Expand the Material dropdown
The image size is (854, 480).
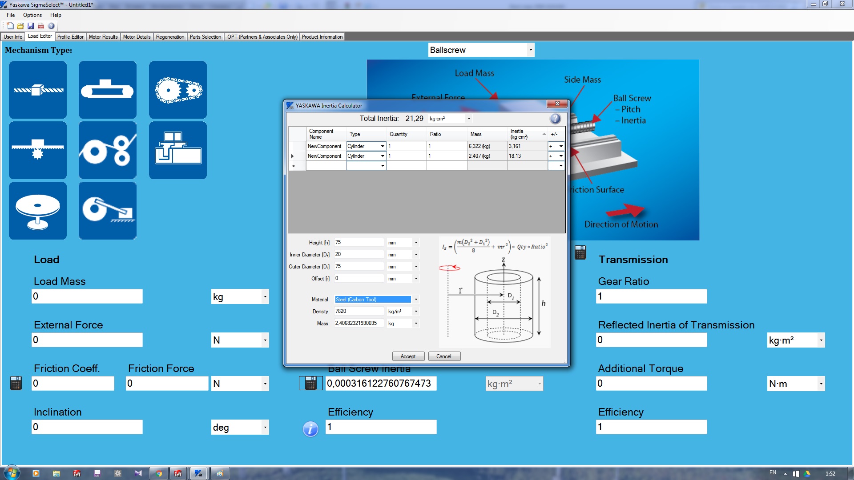(x=416, y=300)
